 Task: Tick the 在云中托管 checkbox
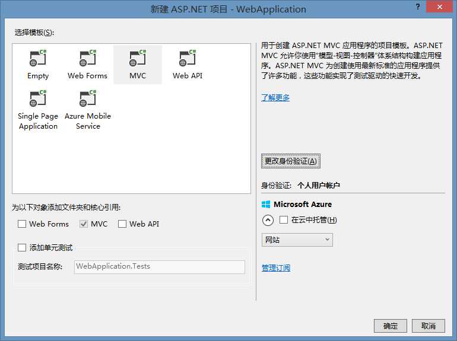point(284,219)
